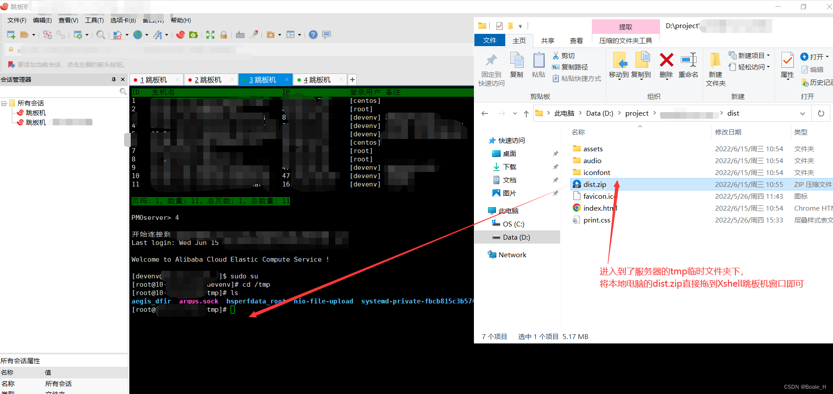Toggle full screen with green arrows icon
Viewport: 833px width, 394px height.
[x=210, y=35]
